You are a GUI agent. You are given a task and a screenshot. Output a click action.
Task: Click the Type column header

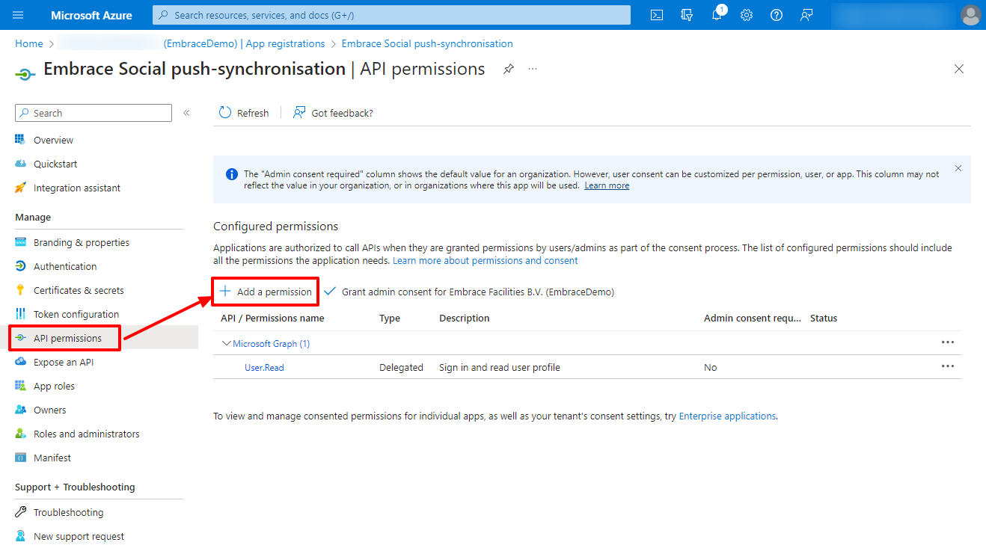point(390,318)
